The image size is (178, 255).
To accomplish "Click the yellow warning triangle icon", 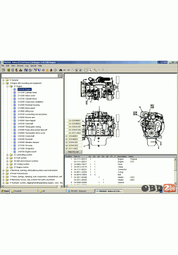I will point(47,70).
